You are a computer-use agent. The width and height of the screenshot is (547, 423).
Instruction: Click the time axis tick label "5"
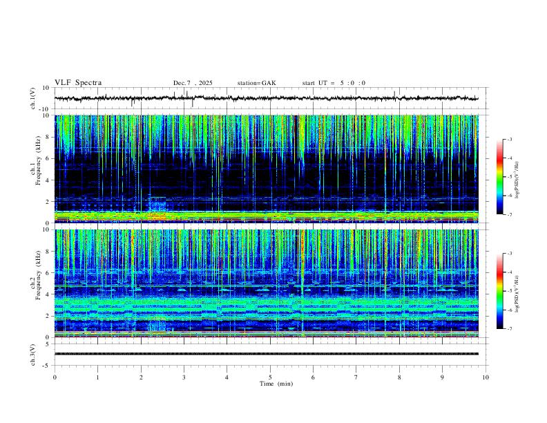(270, 377)
